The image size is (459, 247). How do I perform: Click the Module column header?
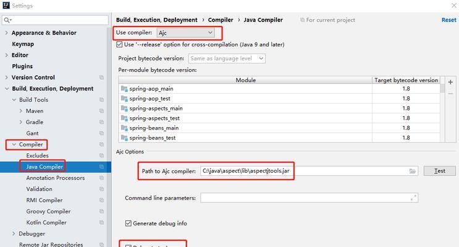click(245, 80)
